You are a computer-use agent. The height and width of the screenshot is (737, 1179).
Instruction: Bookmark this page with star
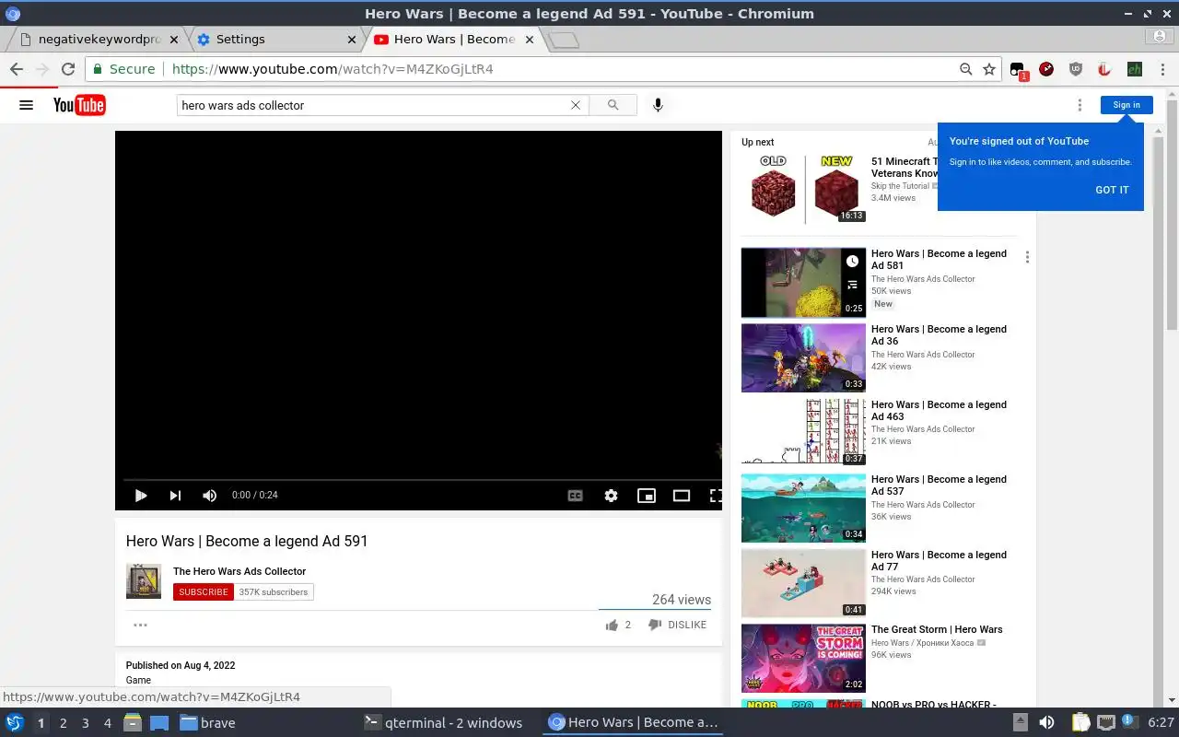(x=989, y=69)
